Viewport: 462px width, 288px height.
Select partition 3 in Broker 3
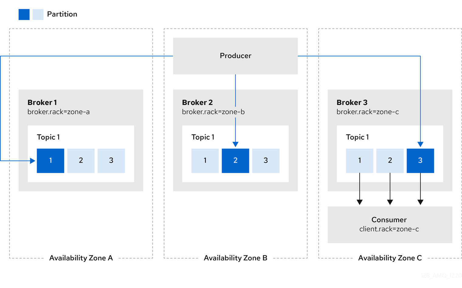click(420, 160)
